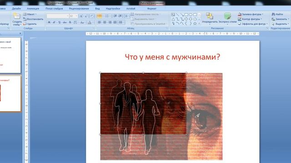Open Контур фигуры shape outline dropdown
The width and height of the screenshot is (291, 163).
250,19
